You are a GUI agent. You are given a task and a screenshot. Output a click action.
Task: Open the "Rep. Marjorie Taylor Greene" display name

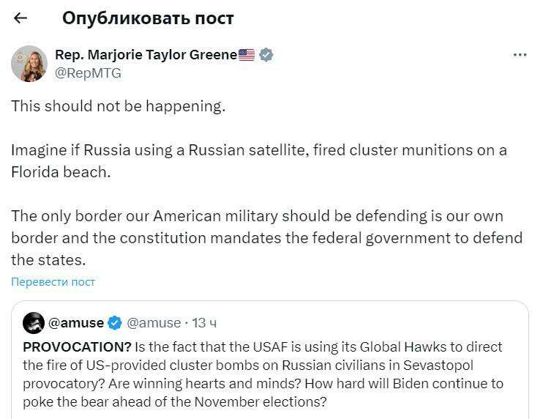(x=146, y=55)
